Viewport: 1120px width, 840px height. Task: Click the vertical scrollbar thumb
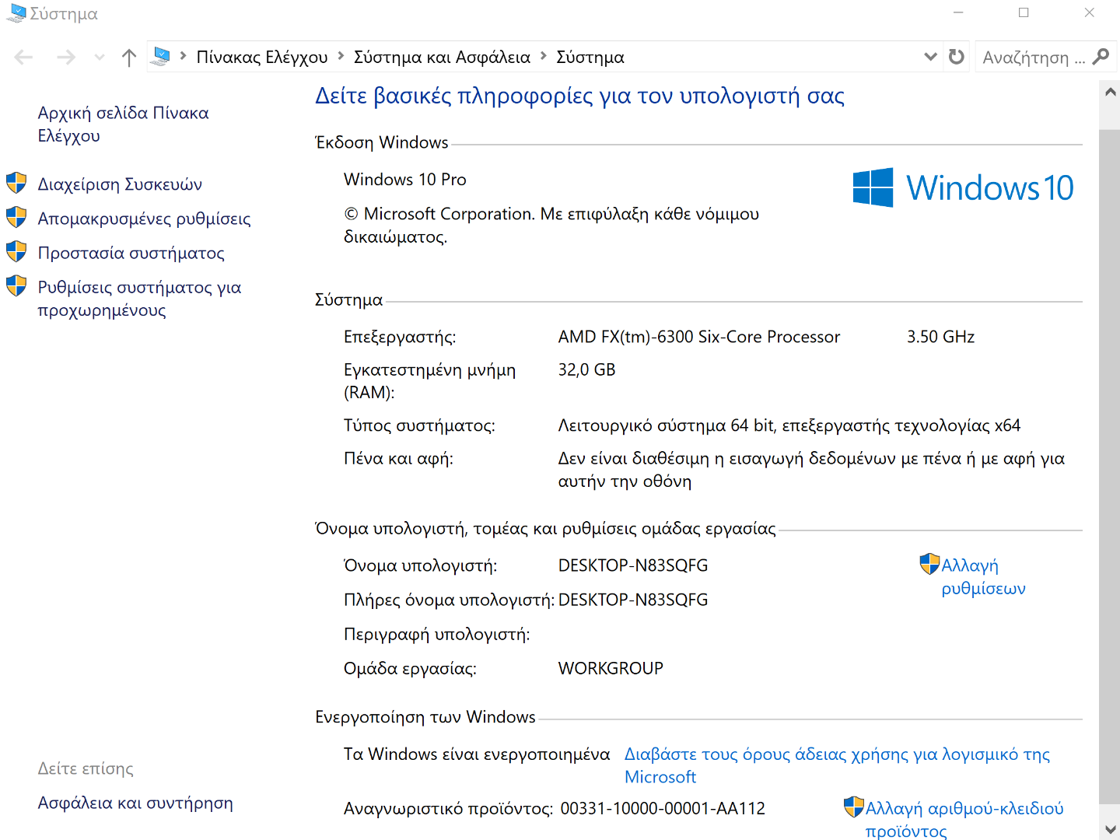point(1110,467)
